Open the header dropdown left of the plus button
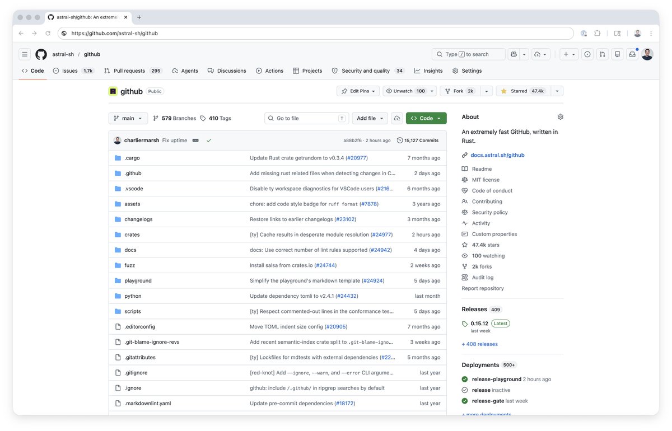The height and width of the screenshot is (431, 672). coord(541,54)
